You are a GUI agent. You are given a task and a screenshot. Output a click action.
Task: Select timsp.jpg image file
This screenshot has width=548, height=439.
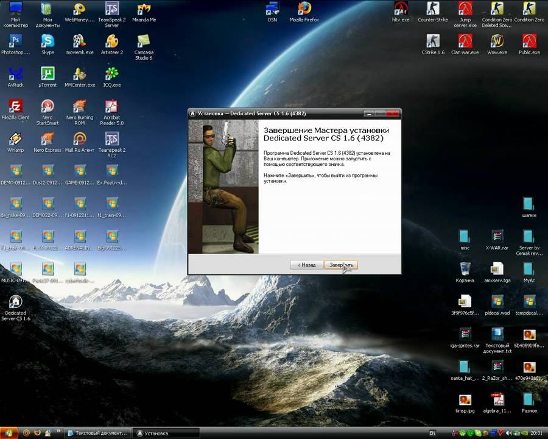[465, 403]
